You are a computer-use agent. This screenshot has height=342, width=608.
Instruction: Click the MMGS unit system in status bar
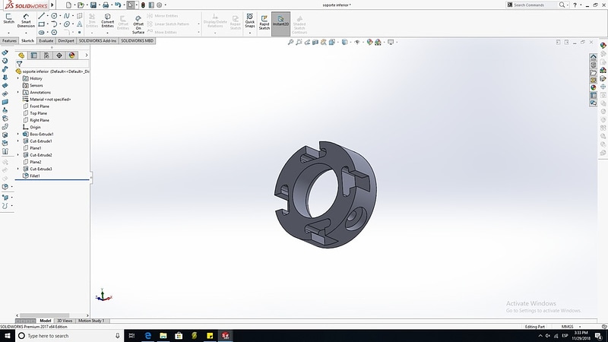pyautogui.click(x=567, y=327)
